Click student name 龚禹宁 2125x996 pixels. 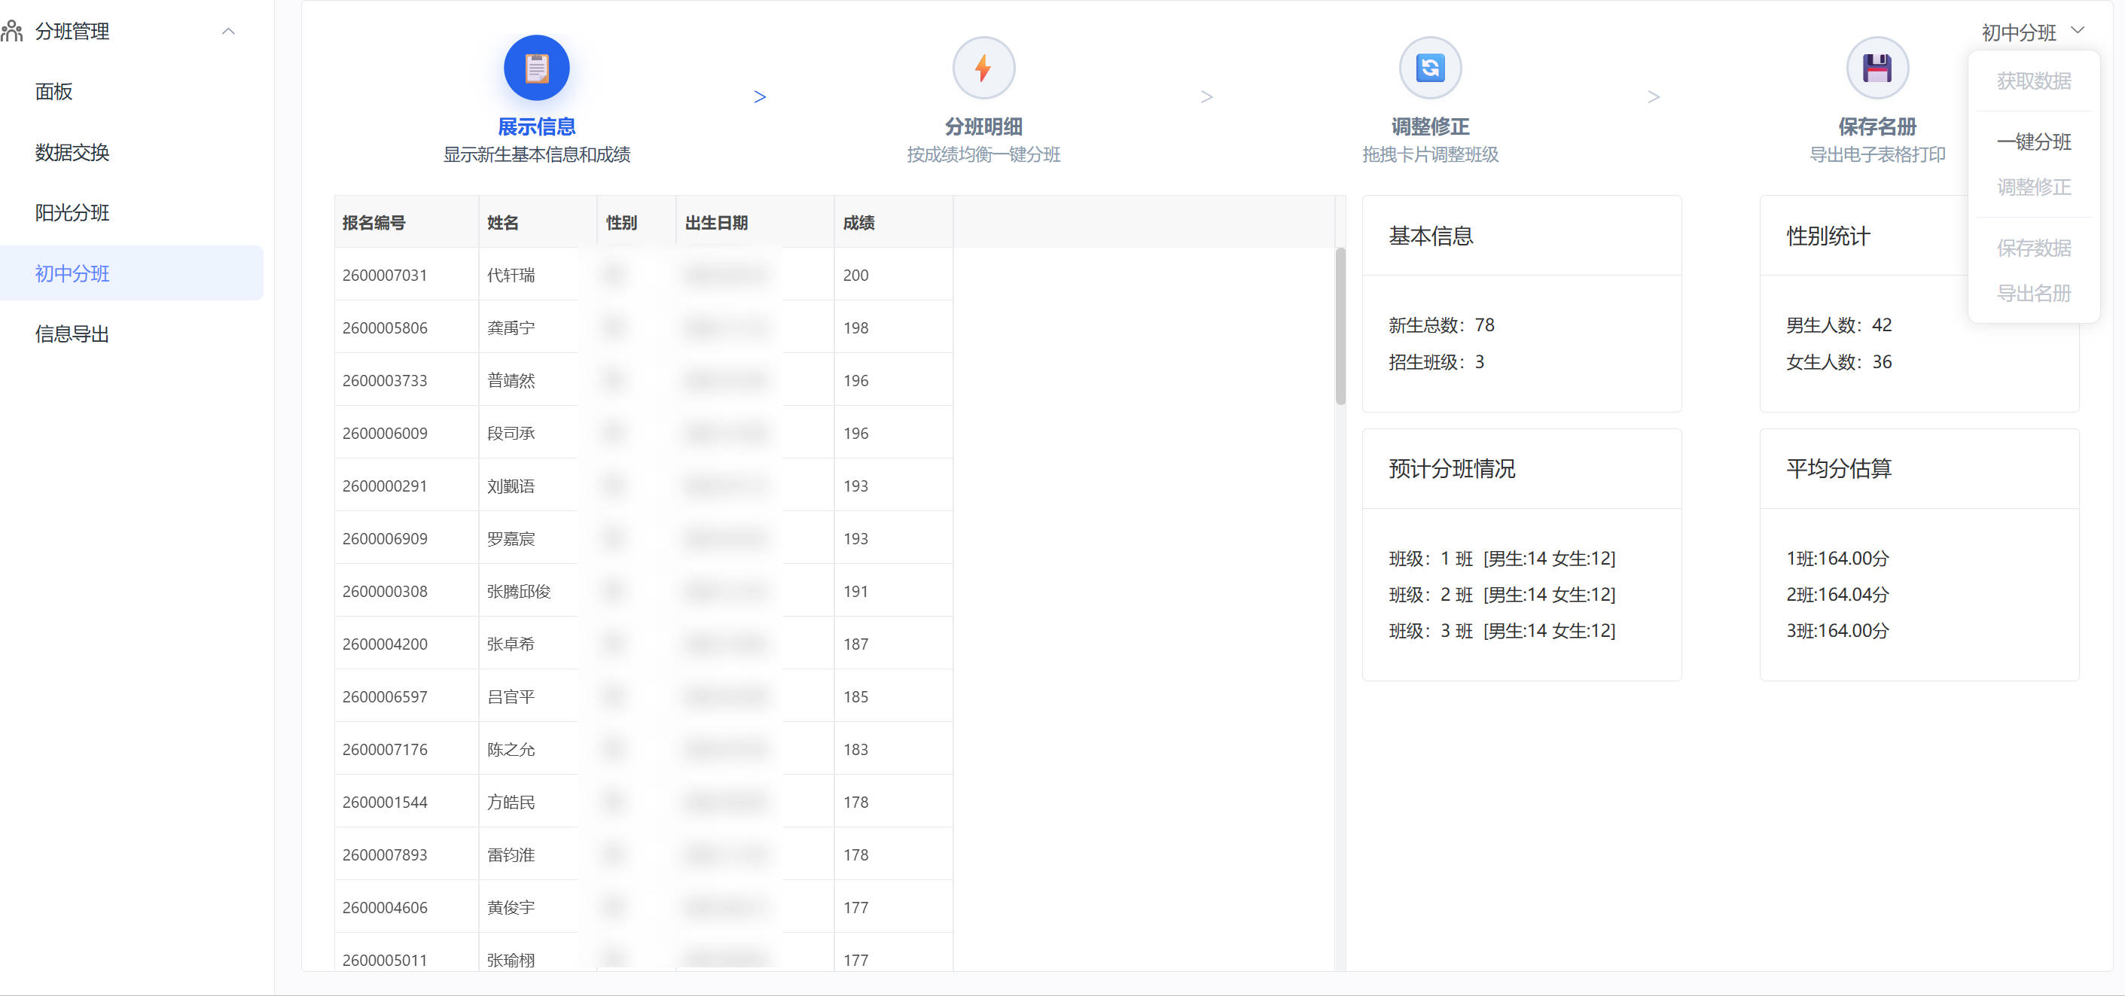(511, 328)
